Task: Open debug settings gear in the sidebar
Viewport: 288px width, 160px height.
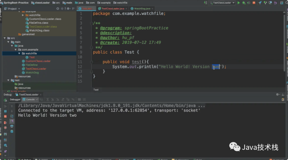Action: [5, 145]
